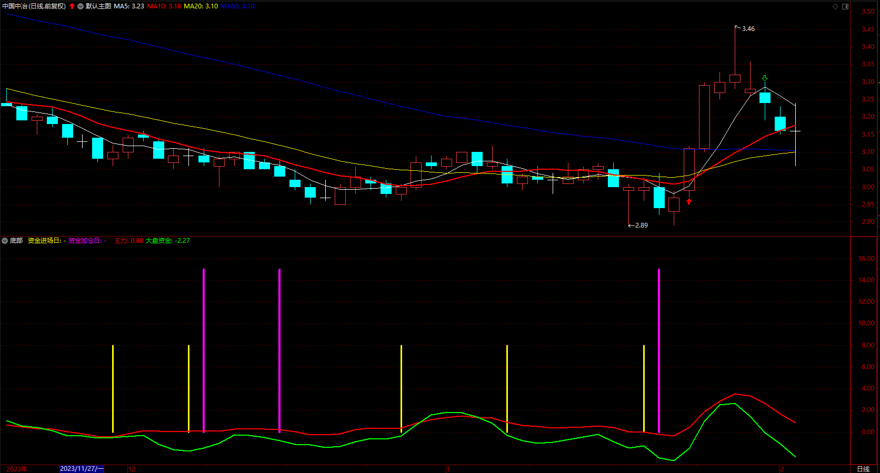Click the red up arrow beside 中国中冶
Image resolution: width=880 pixels, height=473 pixels.
[72, 6]
